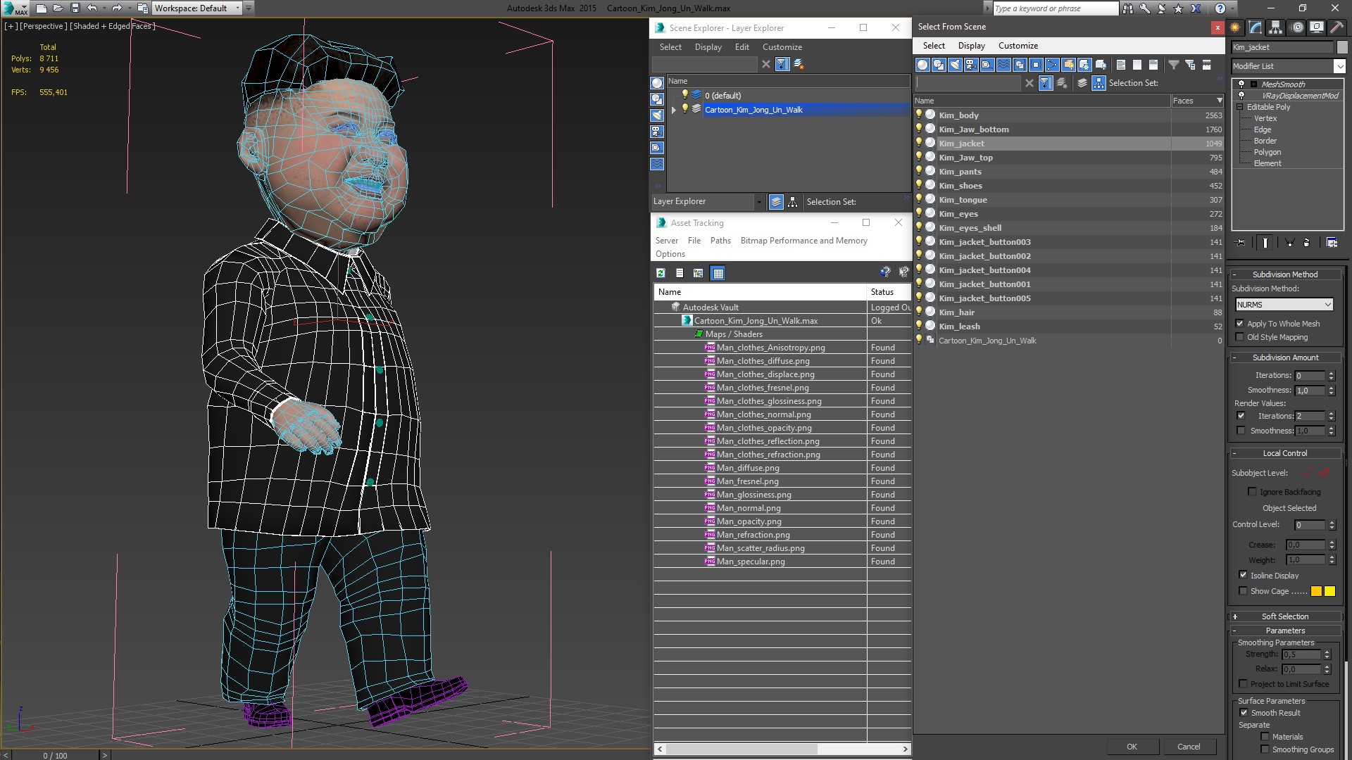Viewport: 1352px width, 760px height.
Task: Toggle Isoline Display checkbox
Action: pyautogui.click(x=1243, y=575)
